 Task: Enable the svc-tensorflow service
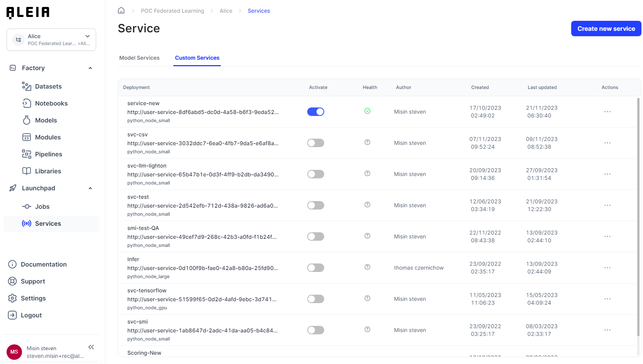point(315,299)
